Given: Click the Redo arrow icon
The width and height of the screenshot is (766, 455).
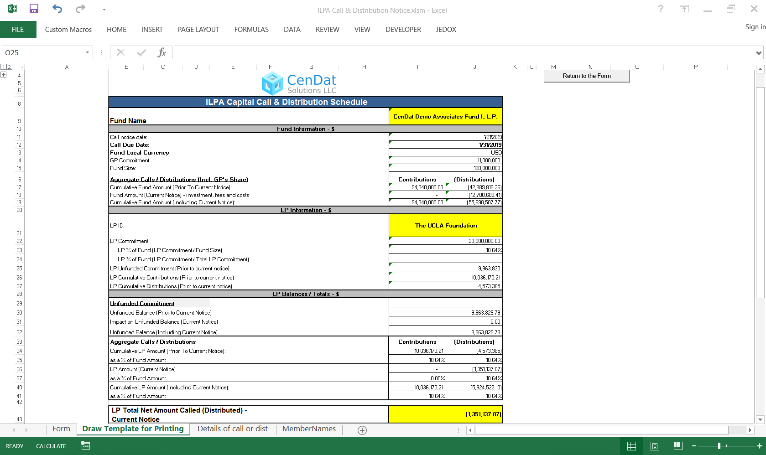Looking at the screenshot, I should (x=80, y=9).
